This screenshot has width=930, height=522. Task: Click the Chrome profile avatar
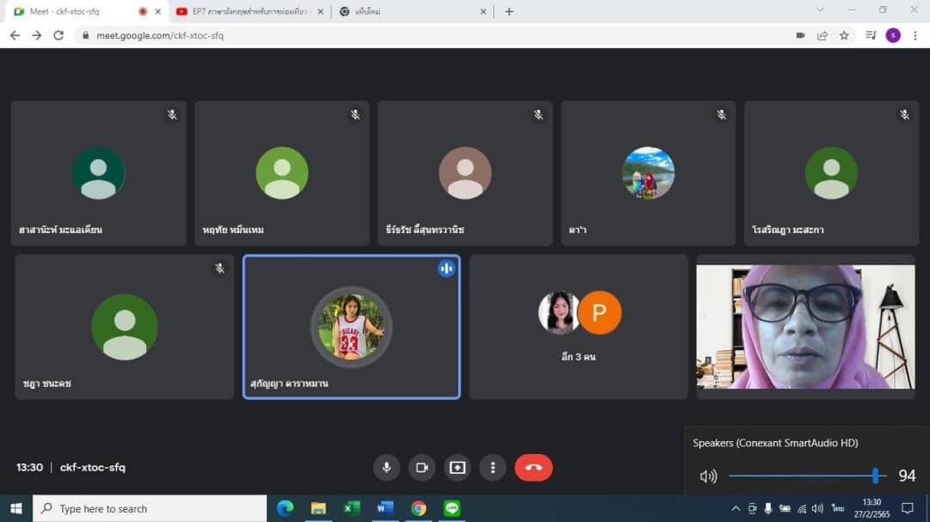[x=893, y=35]
